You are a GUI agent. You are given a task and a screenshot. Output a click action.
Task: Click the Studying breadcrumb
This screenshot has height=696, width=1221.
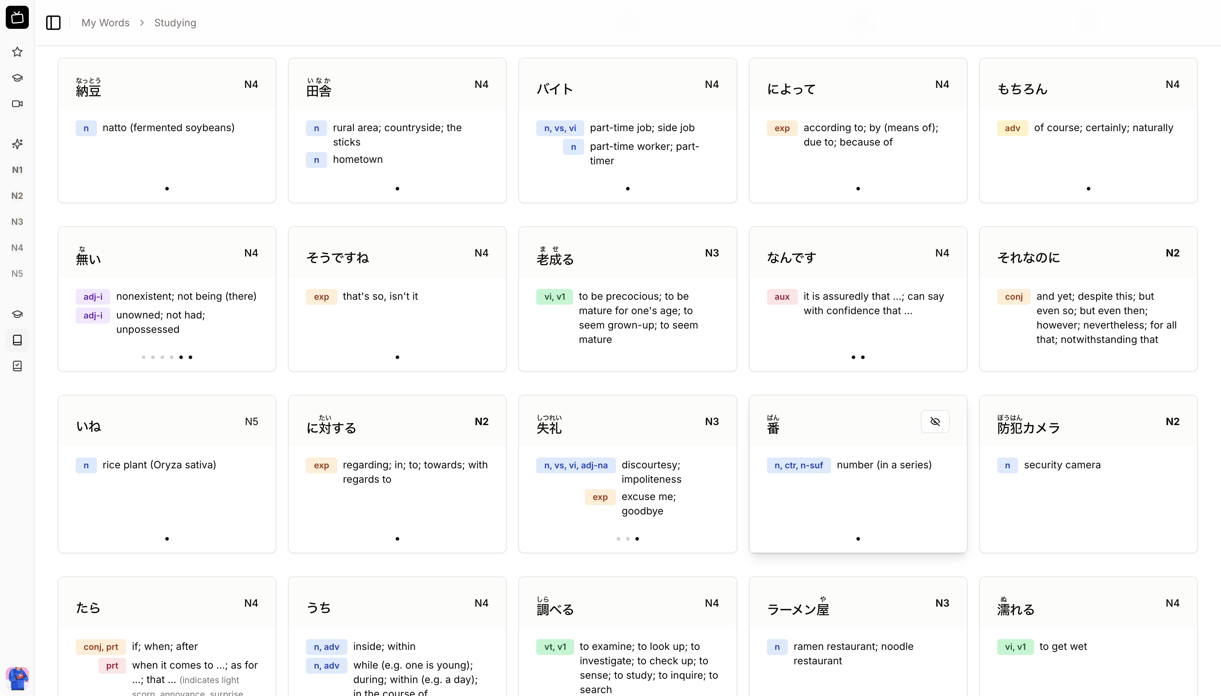tap(175, 22)
